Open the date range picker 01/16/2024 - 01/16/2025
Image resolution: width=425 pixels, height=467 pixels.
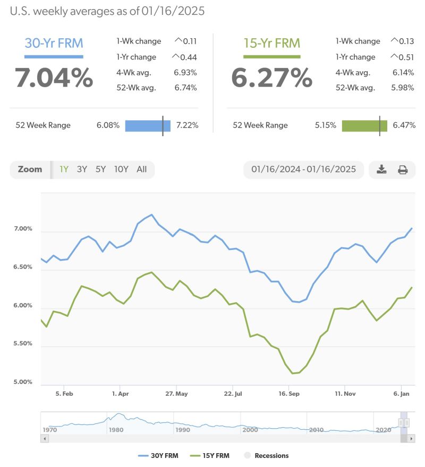pyautogui.click(x=303, y=170)
